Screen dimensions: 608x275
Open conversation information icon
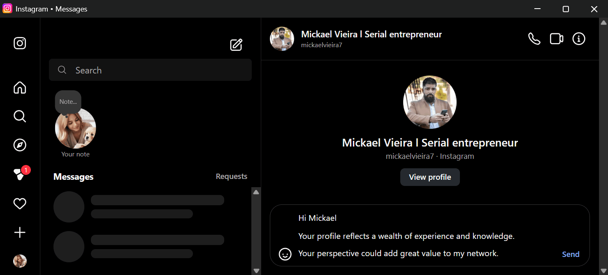click(x=579, y=39)
